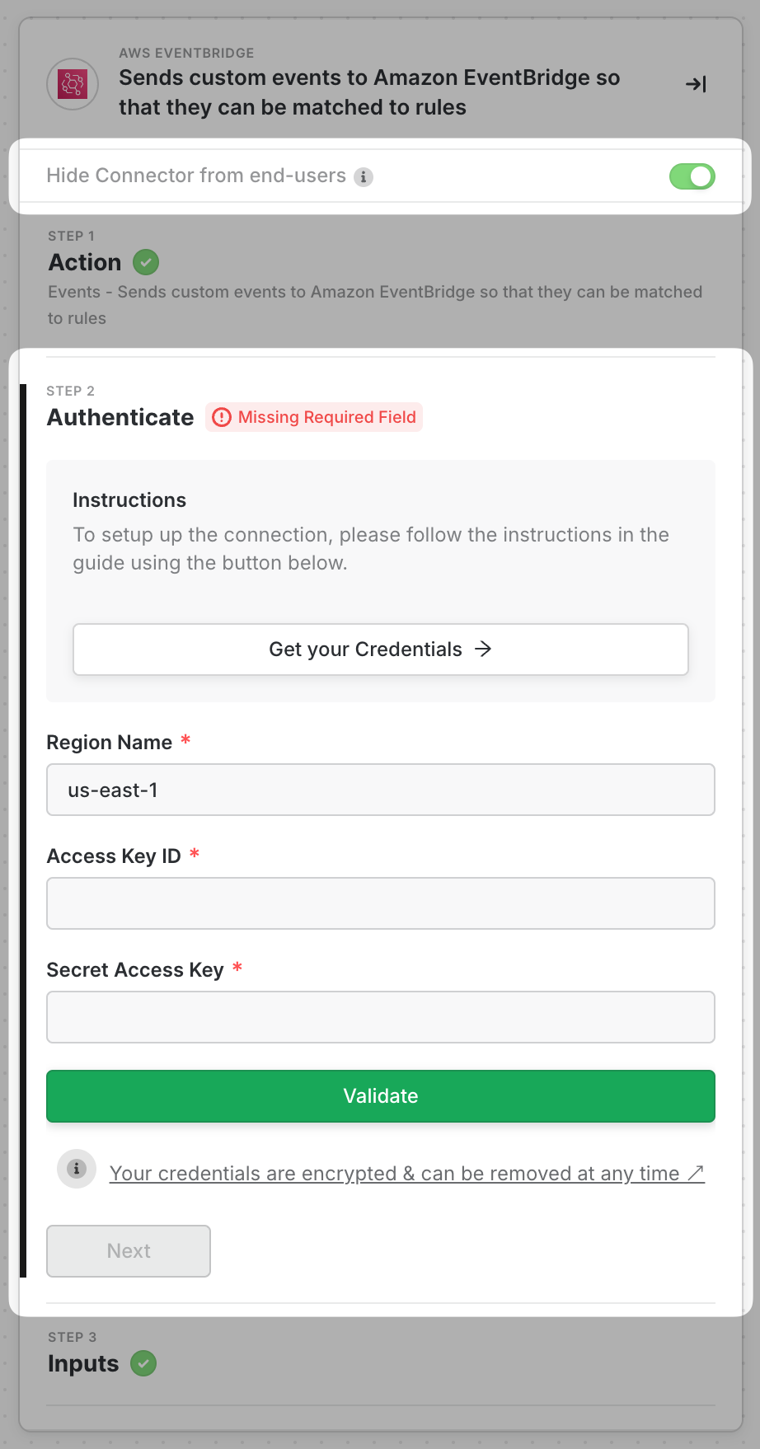Click the AWS EventBridge connector logo icon
The height and width of the screenshot is (1449, 760).
(x=73, y=84)
